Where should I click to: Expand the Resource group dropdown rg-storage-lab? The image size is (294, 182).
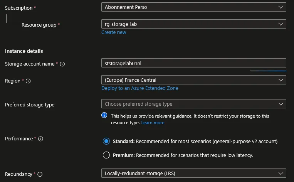coord(194,24)
